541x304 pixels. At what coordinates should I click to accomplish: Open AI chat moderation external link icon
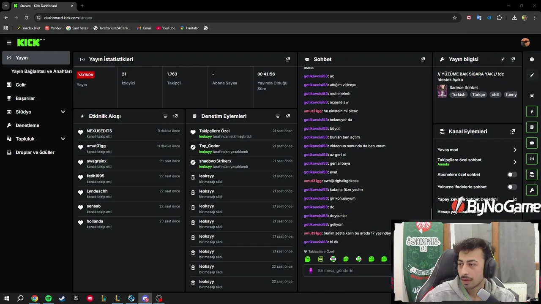[x=514, y=199]
